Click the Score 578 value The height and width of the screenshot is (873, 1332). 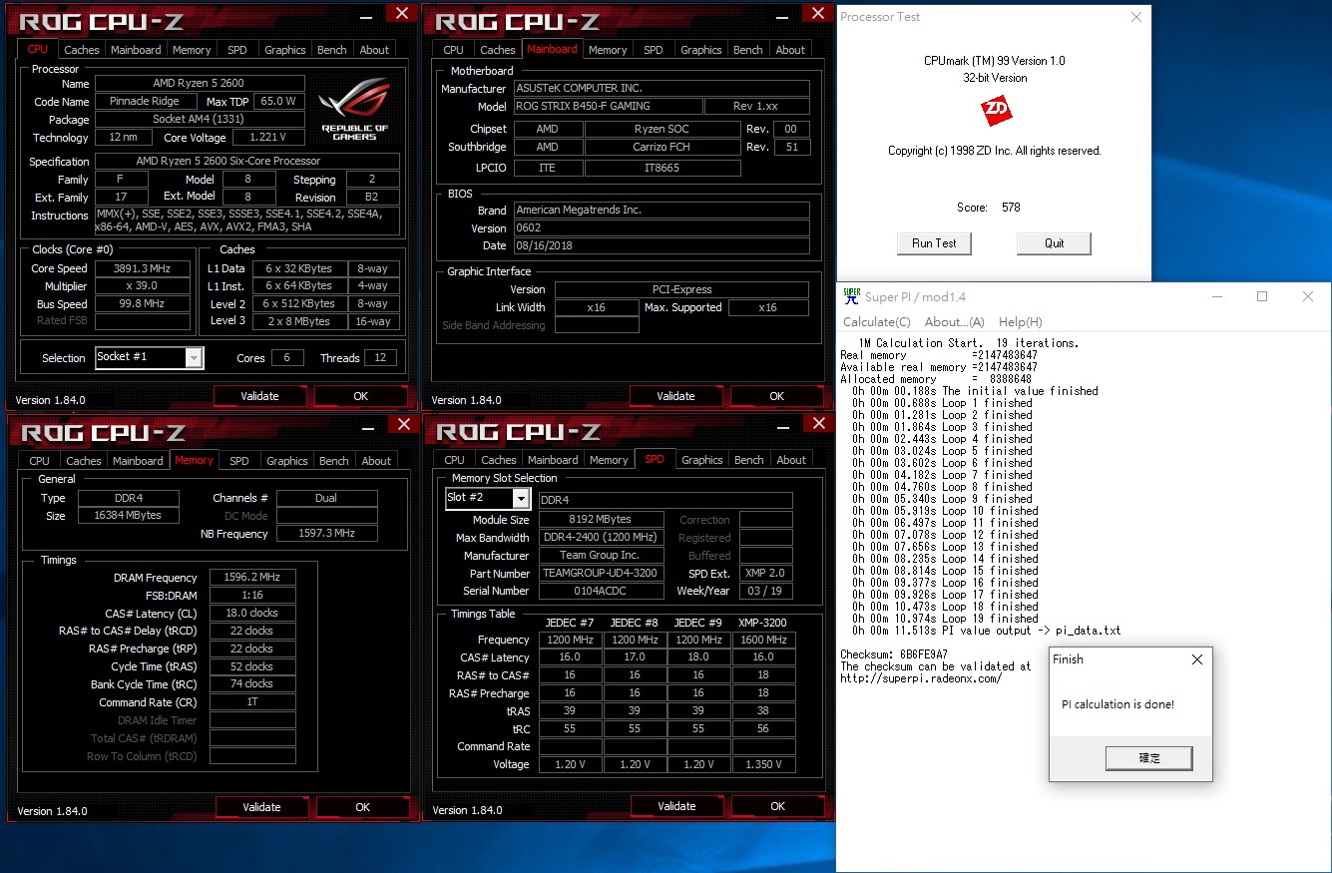point(1011,208)
